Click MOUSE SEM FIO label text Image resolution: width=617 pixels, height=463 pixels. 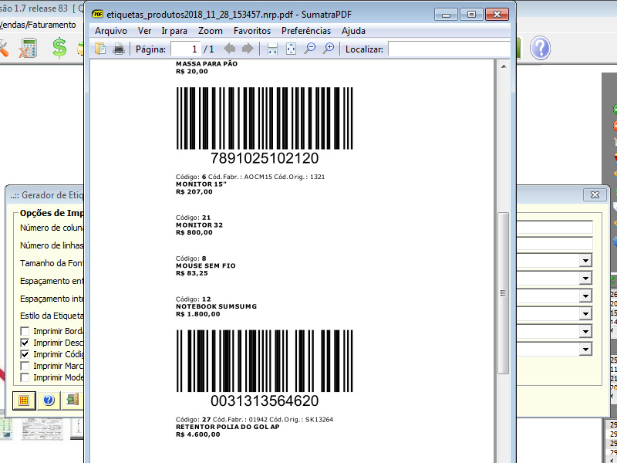pyautogui.click(x=205, y=265)
